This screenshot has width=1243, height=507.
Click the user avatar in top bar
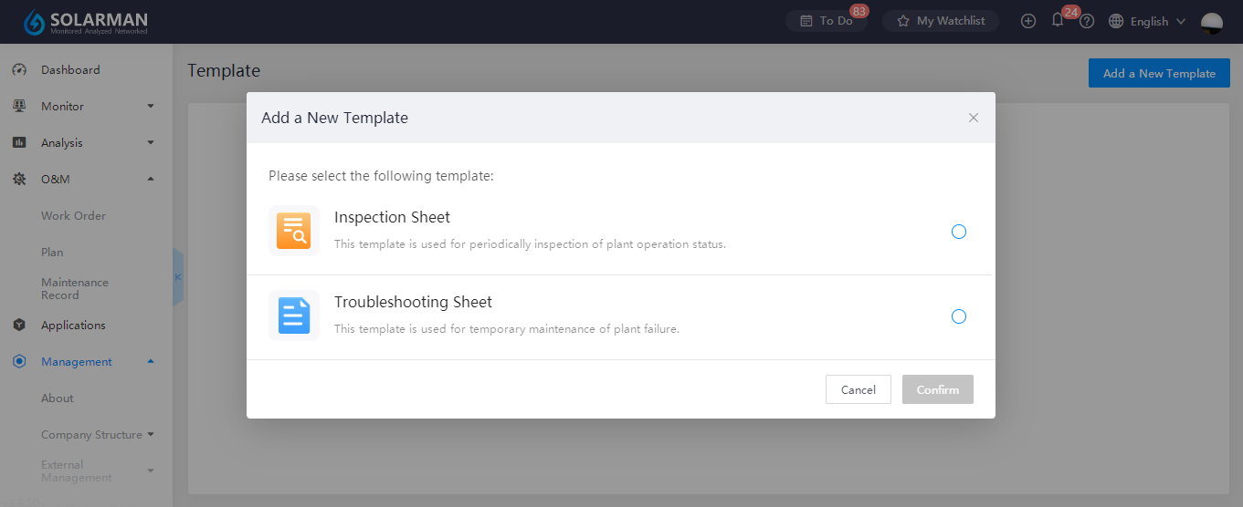[x=1212, y=24]
